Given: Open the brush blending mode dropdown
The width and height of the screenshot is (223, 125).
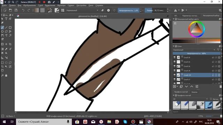Looking at the screenshot, I should (82, 10).
